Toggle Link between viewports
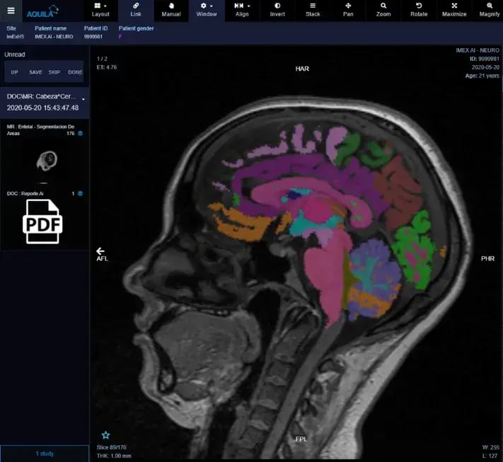 tap(136, 9)
